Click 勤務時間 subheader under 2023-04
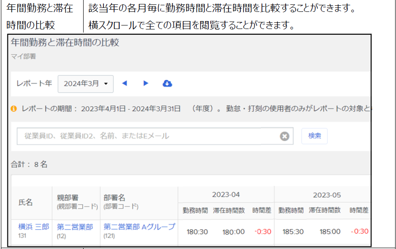The image size is (396, 249). pos(195,210)
